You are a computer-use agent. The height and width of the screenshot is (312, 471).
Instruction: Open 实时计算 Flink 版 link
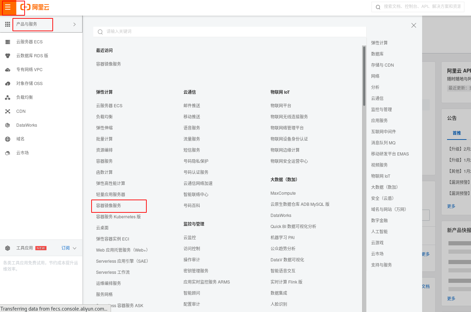(x=286, y=282)
